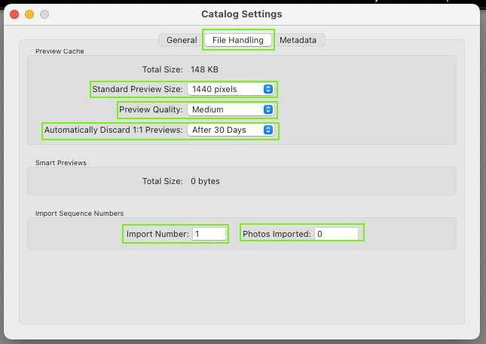Click the Catalog Settings window title
Viewport: 486px width, 344px height.
tap(242, 14)
